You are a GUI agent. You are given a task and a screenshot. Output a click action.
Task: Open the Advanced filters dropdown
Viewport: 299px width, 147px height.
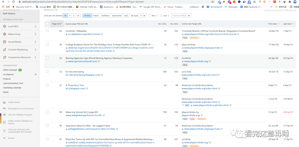coord(181,16)
